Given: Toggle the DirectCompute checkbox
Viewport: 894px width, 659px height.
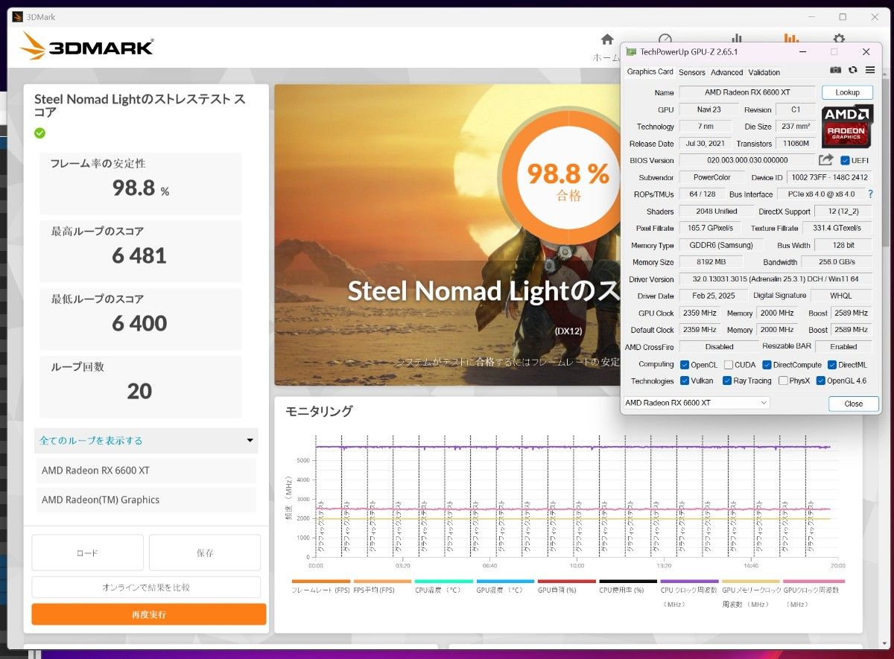Looking at the screenshot, I should click(x=767, y=365).
